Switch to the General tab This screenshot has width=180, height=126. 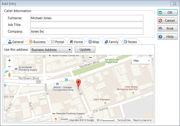16,42
